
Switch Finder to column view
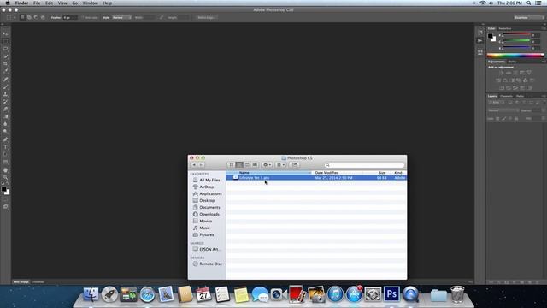pyautogui.click(x=247, y=165)
